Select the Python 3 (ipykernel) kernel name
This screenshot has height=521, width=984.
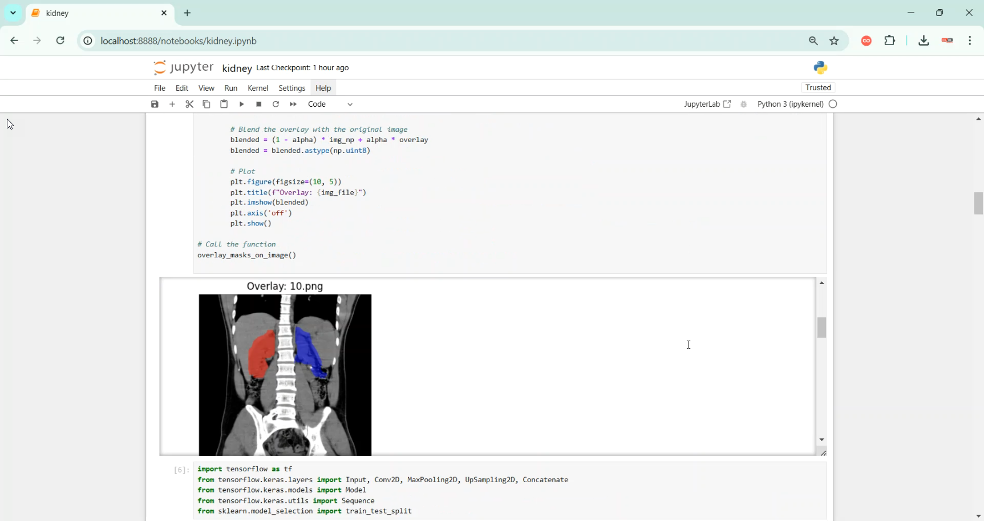[790, 104]
